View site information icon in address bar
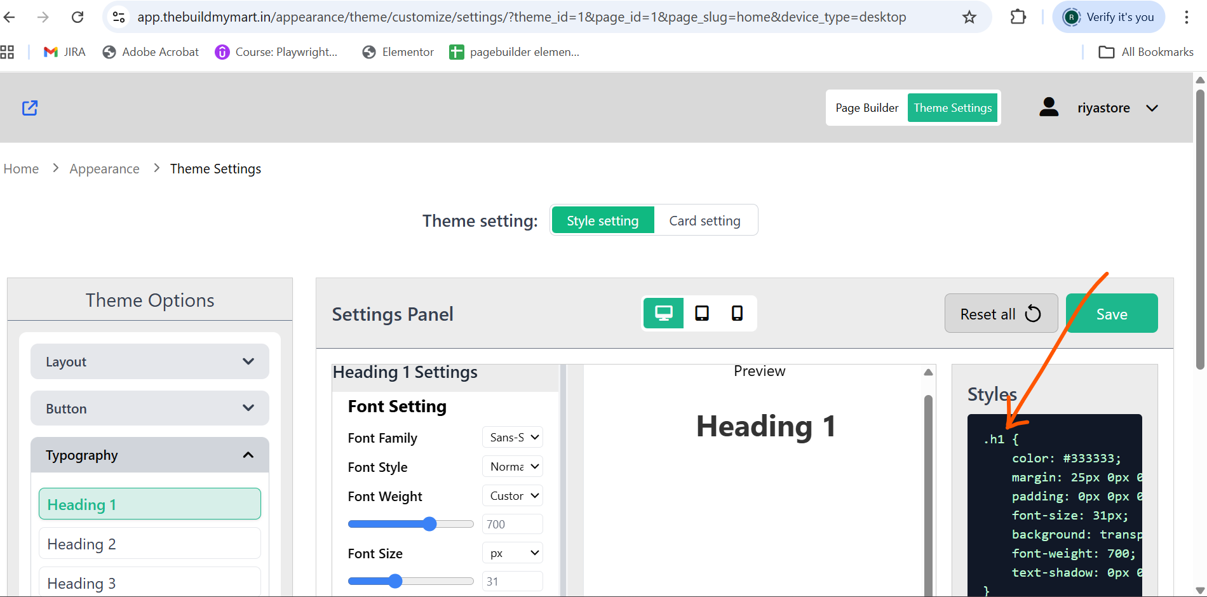 [119, 17]
